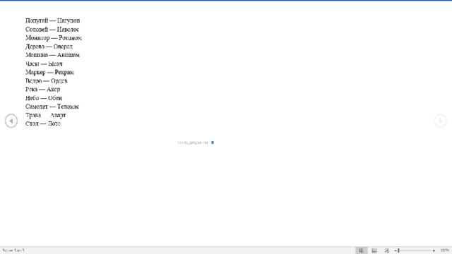Switch to Web Layout view icon
452x254 pixels.
[x=386, y=250]
